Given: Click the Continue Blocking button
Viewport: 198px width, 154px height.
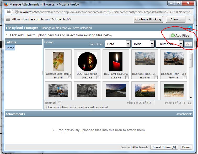Looking at the screenshot, I should [148, 19].
